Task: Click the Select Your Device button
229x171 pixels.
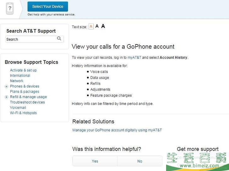Action: 47,7
